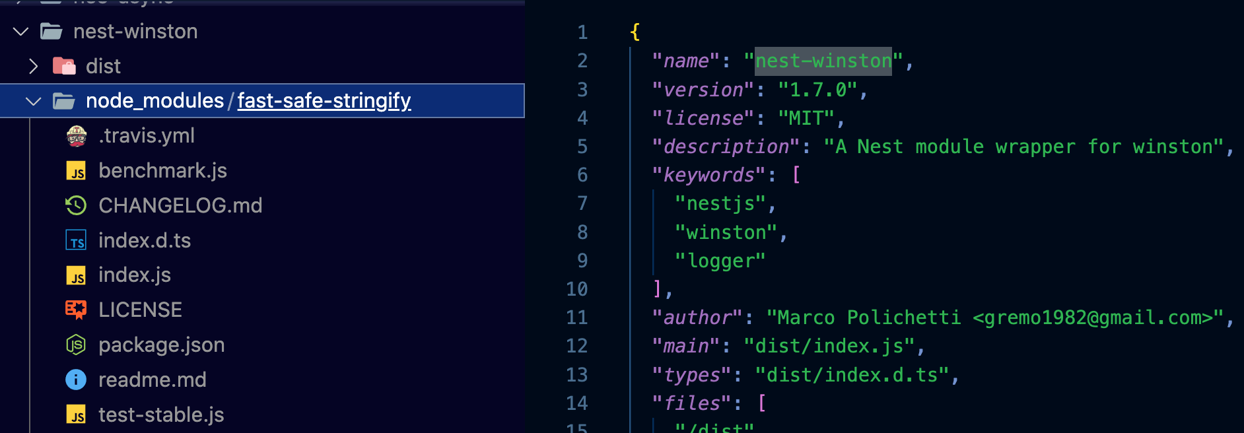
Task: Click the "1.7.0" version value
Action: [817, 90]
